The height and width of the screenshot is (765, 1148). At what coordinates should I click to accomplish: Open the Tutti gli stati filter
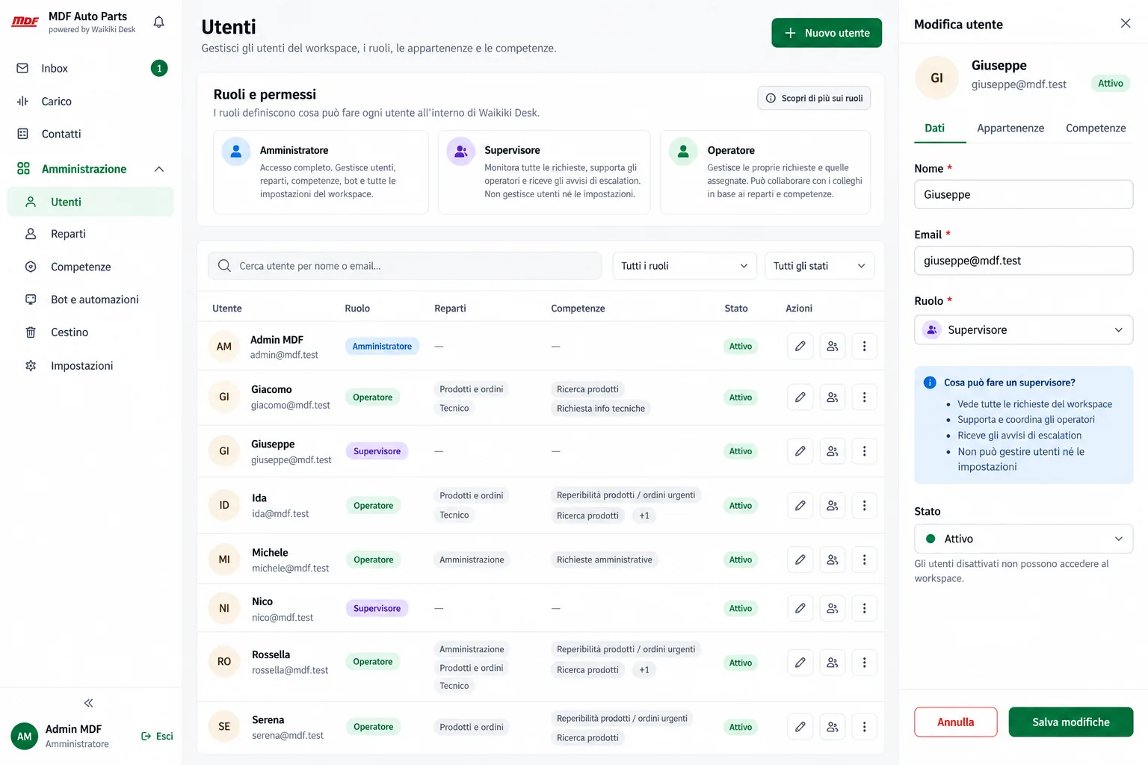tap(819, 266)
